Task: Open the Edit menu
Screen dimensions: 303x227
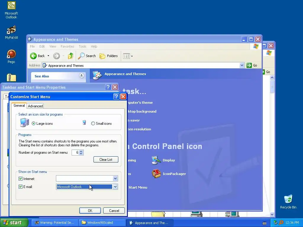Action: (42, 46)
